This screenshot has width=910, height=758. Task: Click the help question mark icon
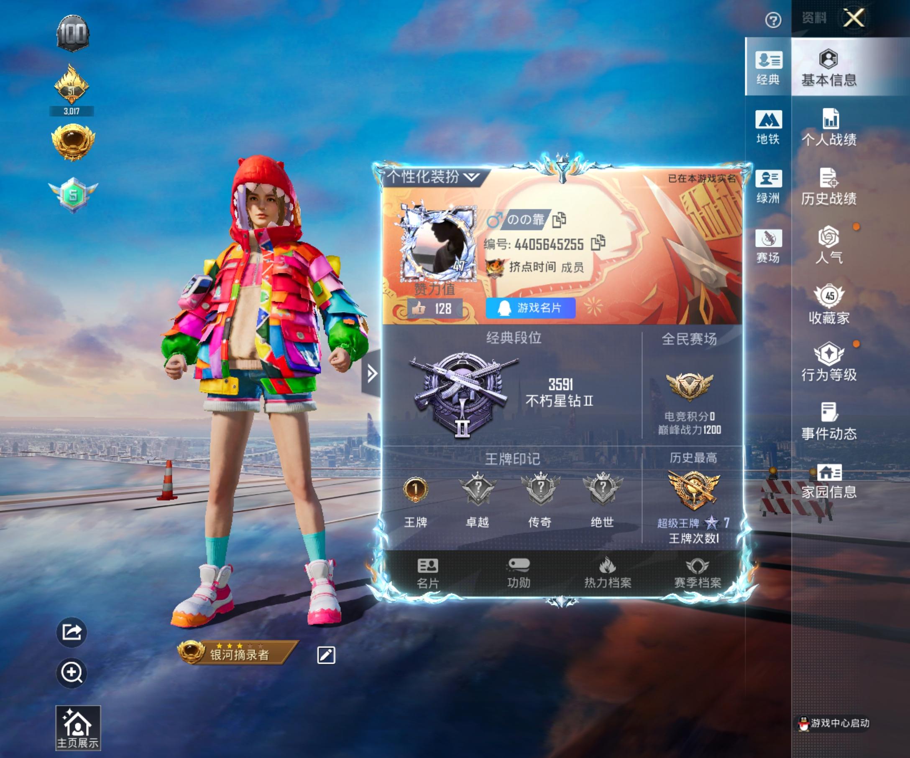coord(773,20)
